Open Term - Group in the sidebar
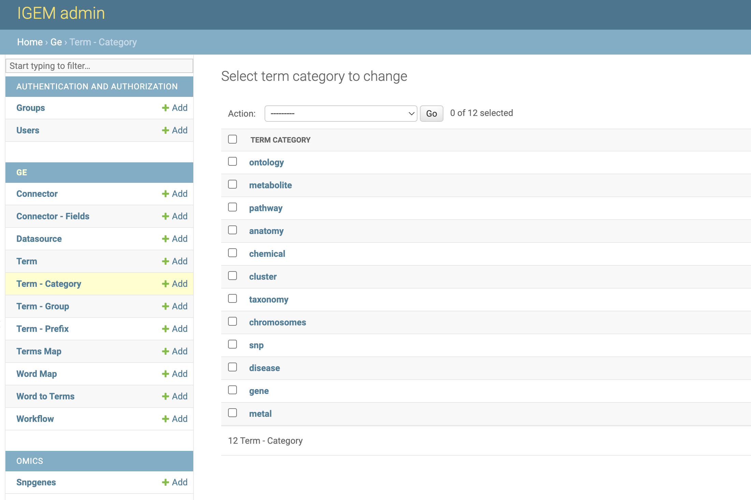This screenshot has height=500, width=751. 43,306
